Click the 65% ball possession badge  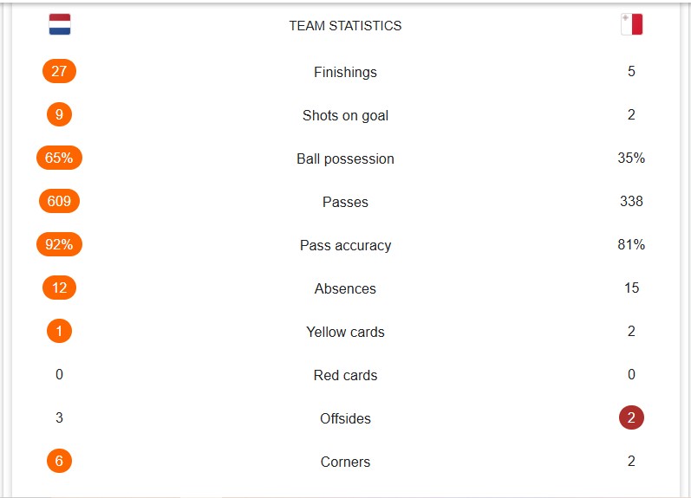pos(59,158)
